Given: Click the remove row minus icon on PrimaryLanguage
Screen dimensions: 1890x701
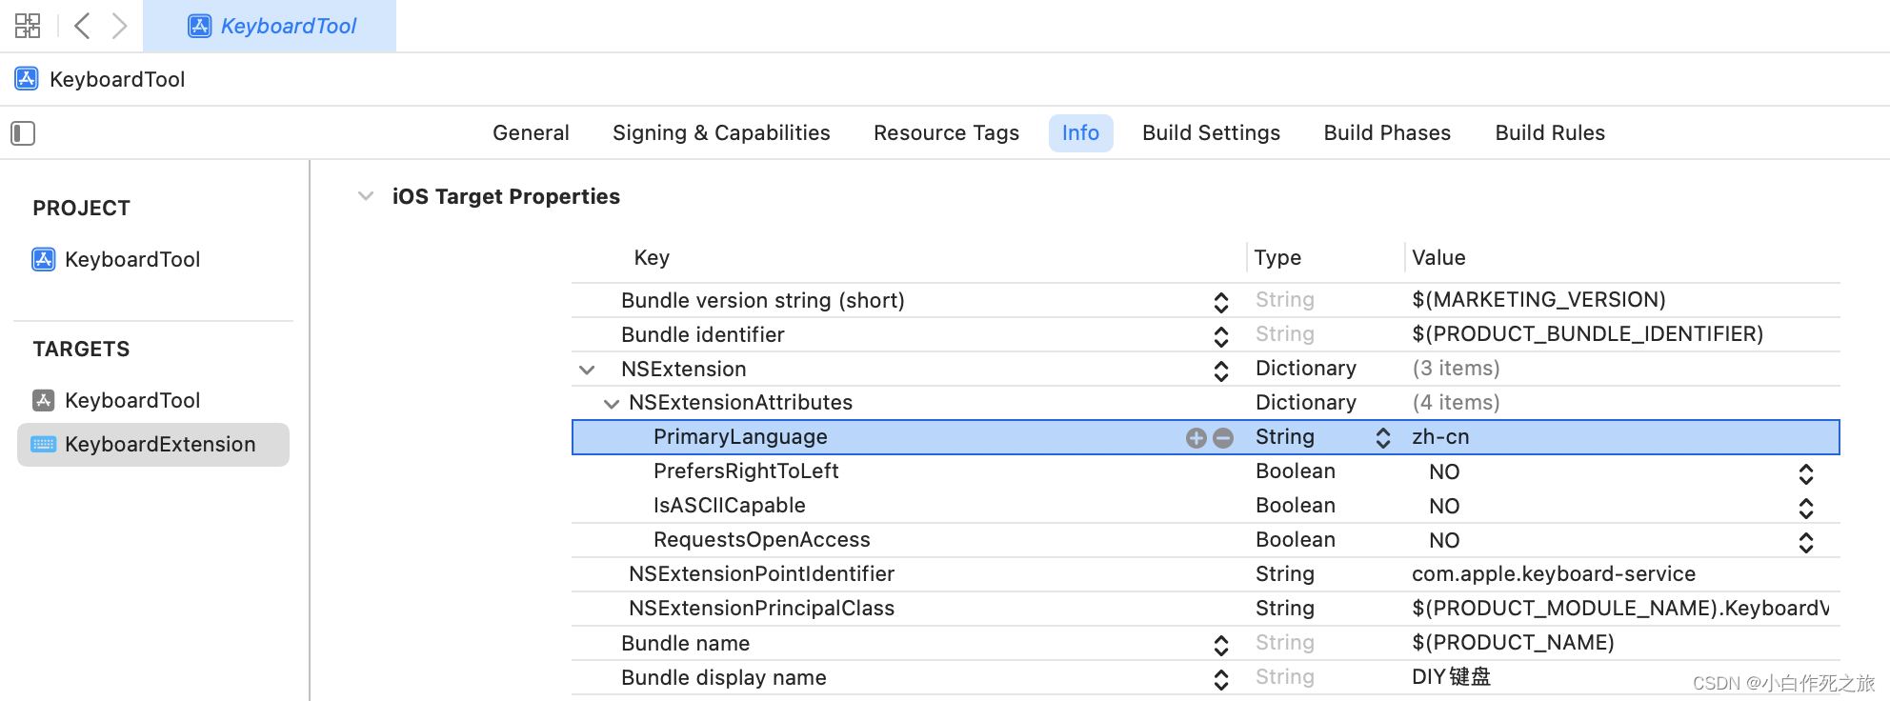Looking at the screenshot, I should tap(1223, 438).
